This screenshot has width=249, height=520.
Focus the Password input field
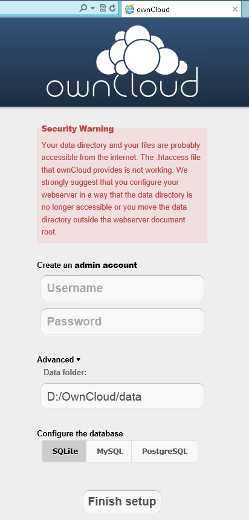click(122, 321)
